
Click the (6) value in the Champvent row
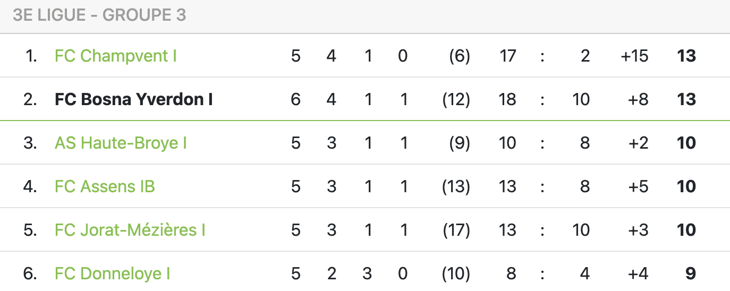click(459, 56)
